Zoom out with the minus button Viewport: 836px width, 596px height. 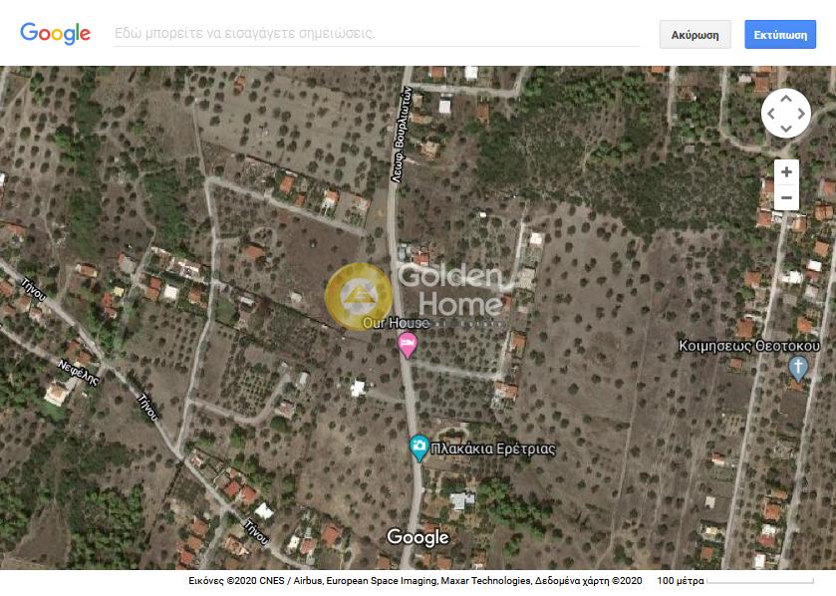point(786,197)
